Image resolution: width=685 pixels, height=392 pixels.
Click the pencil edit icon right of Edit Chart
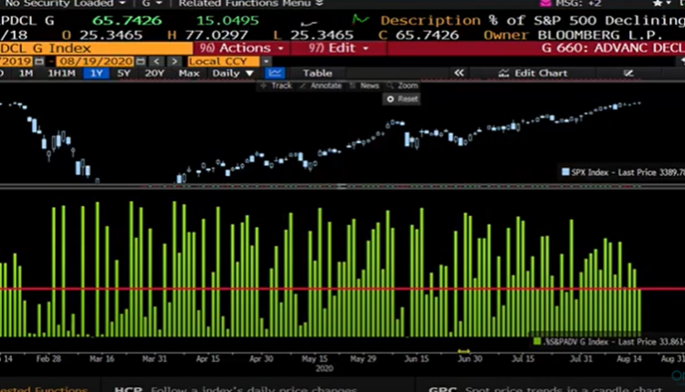click(x=628, y=73)
